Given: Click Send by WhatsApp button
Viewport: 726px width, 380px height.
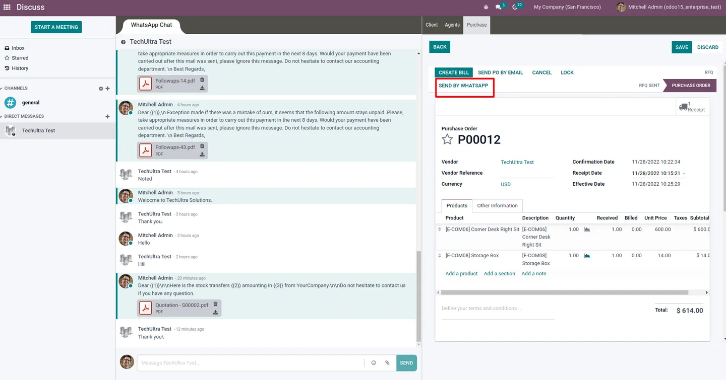Looking at the screenshot, I should pyautogui.click(x=463, y=86).
